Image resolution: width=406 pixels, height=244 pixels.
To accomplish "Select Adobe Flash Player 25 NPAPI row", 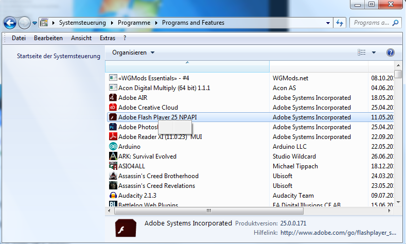I will tap(250, 117).
